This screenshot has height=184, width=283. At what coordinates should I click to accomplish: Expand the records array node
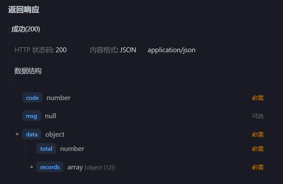pyautogui.click(x=32, y=167)
